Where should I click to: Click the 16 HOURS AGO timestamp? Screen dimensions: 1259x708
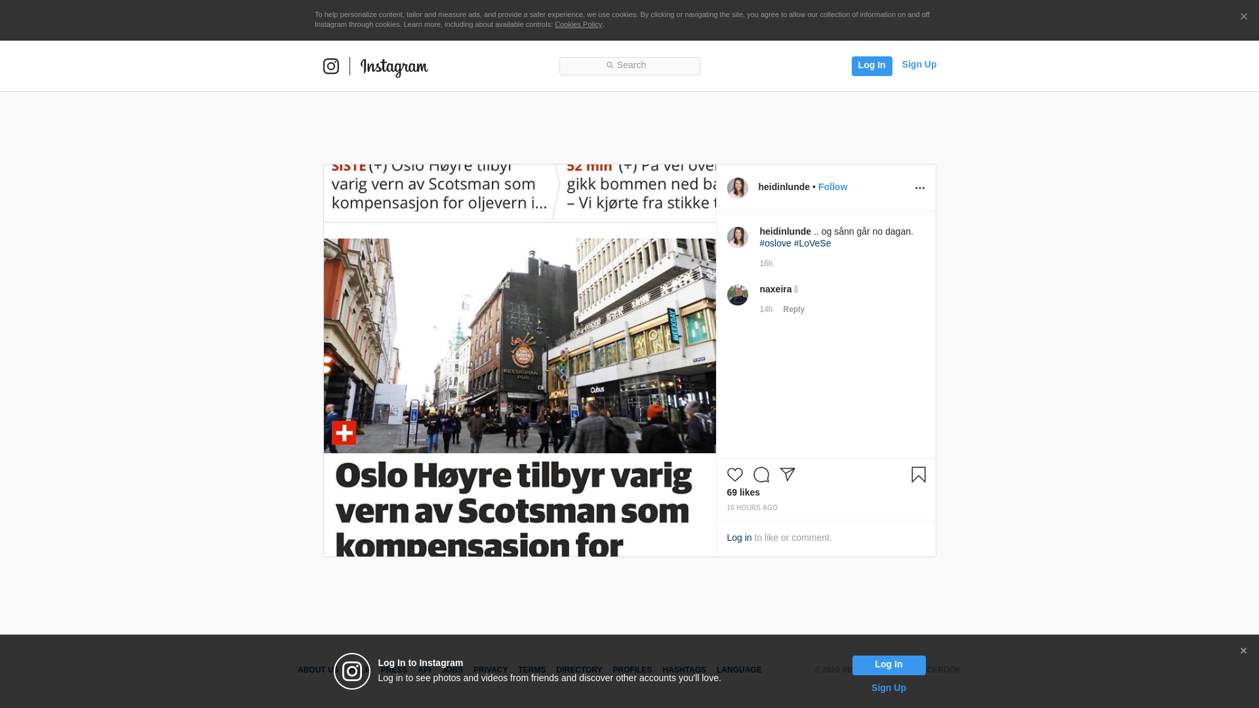click(752, 508)
